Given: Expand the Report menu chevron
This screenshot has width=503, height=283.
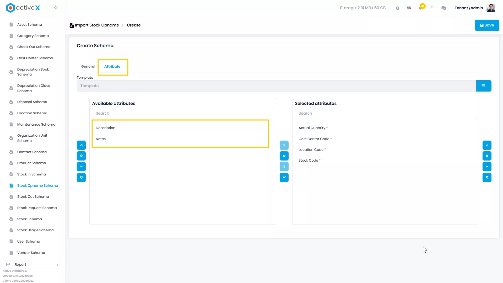Looking at the screenshot, I should click(x=57, y=265).
